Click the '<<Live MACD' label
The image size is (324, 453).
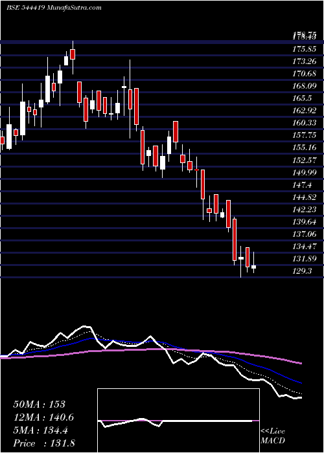point(273,436)
